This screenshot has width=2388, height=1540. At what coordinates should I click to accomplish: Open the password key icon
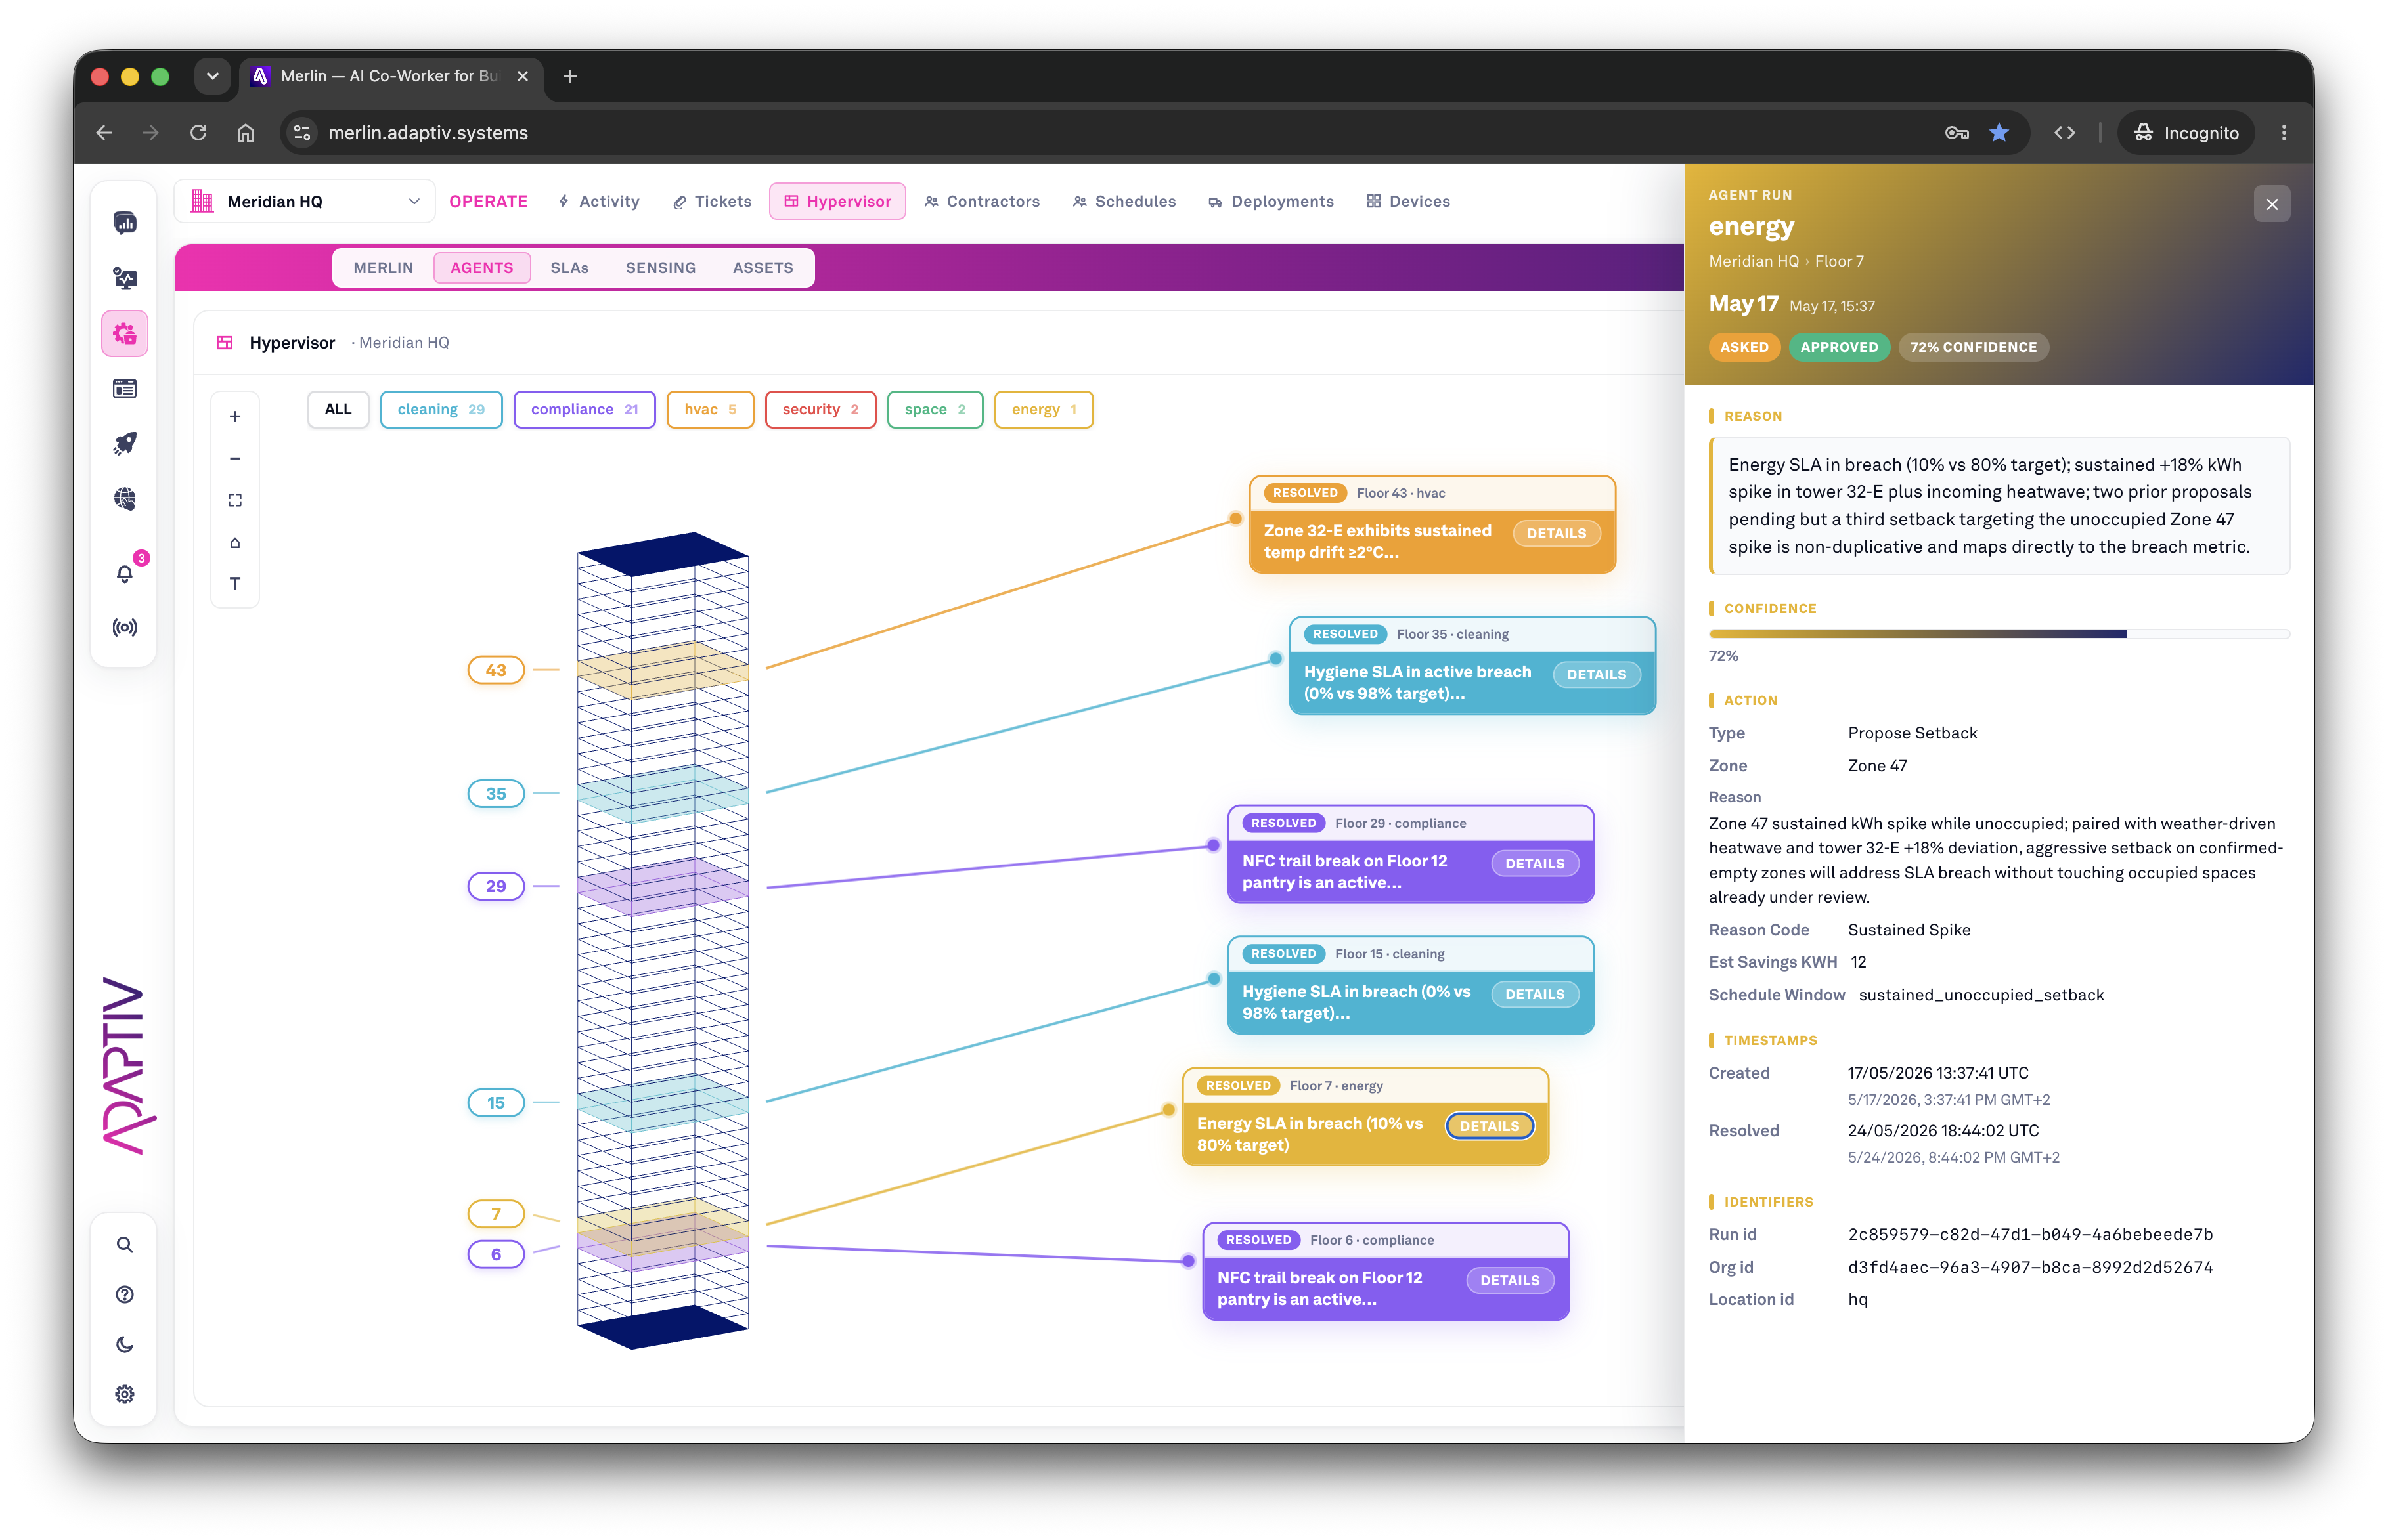pos(1957,132)
